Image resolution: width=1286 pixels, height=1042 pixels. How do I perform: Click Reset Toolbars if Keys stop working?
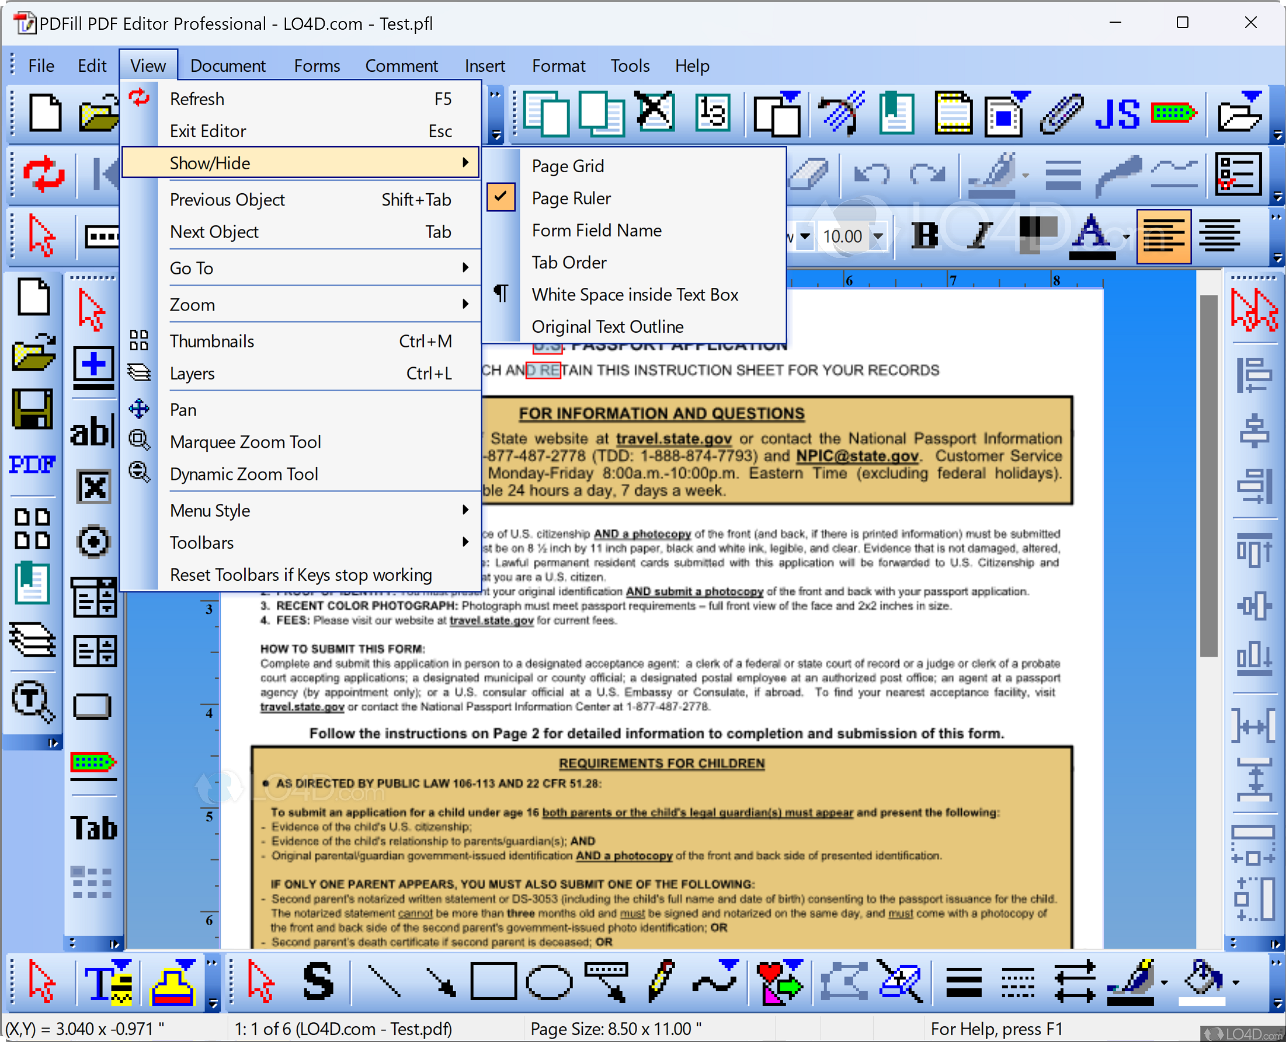click(x=301, y=575)
